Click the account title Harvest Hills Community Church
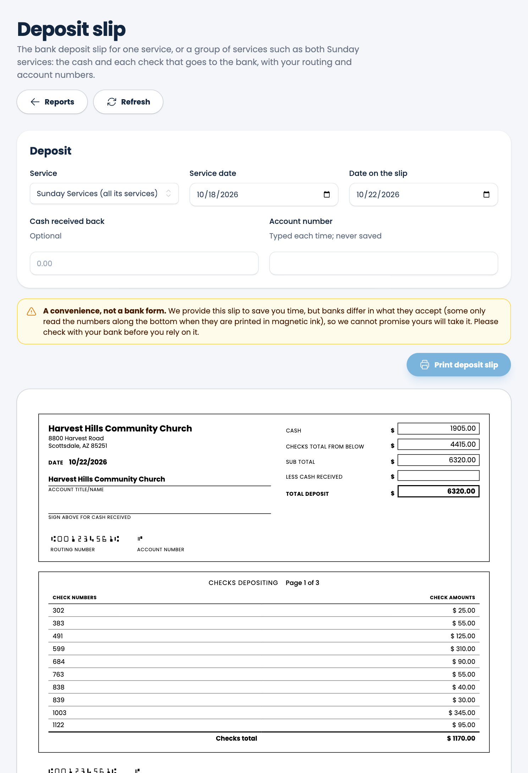Image resolution: width=528 pixels, height=773 pixels. (x=107, y=479)
